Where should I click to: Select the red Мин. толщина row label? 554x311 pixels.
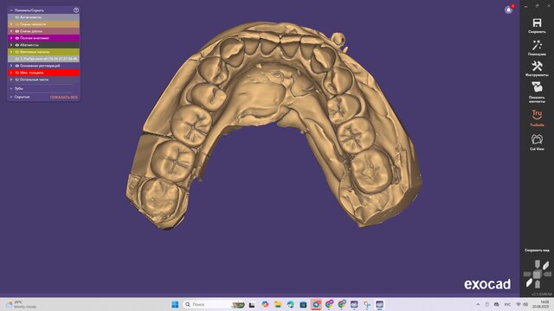click(31, 73)
